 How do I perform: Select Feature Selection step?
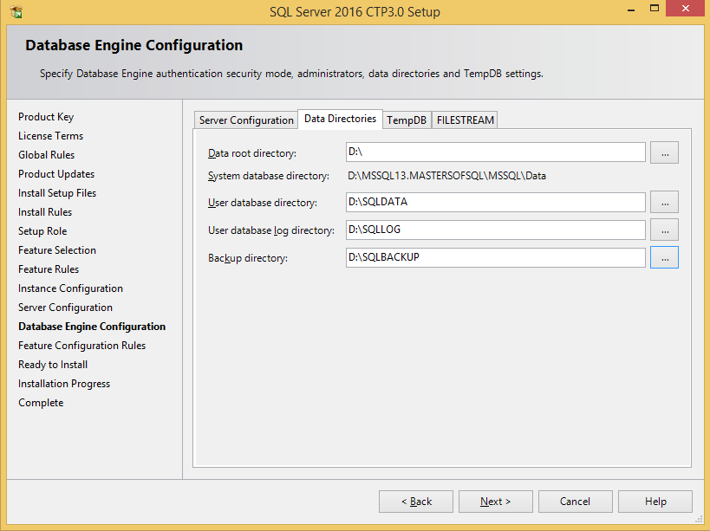coord(57,250)
